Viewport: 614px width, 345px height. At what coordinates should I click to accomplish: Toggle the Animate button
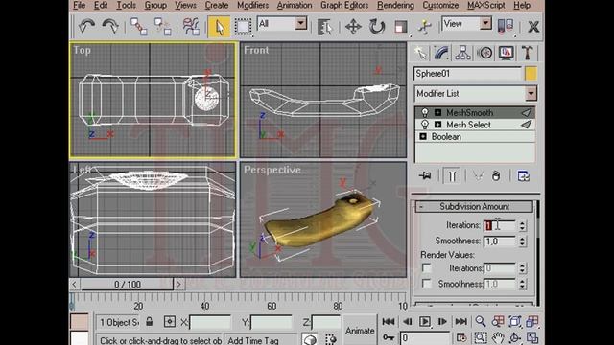360,331
